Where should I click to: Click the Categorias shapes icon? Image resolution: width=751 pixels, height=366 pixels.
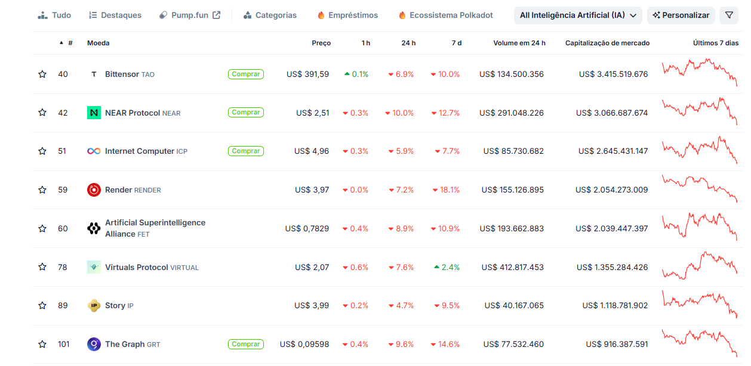[248, 15]
